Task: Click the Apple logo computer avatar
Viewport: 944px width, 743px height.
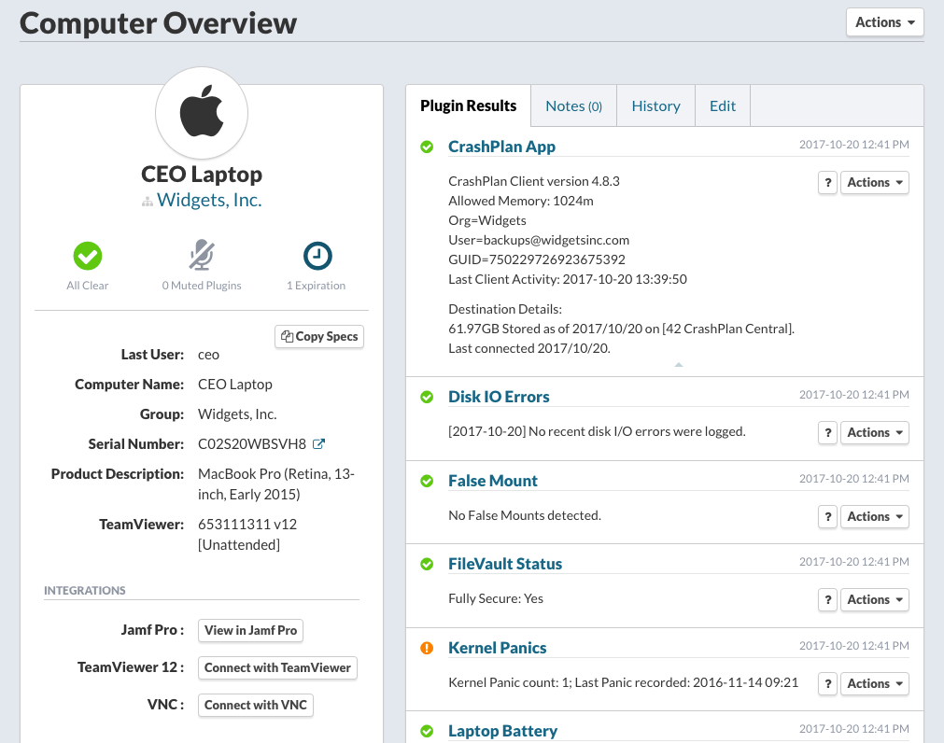Action: click(x=202, y=113)
